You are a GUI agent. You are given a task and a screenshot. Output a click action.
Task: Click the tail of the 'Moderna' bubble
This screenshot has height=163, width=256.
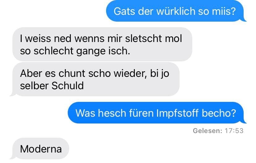pos(13,157)
